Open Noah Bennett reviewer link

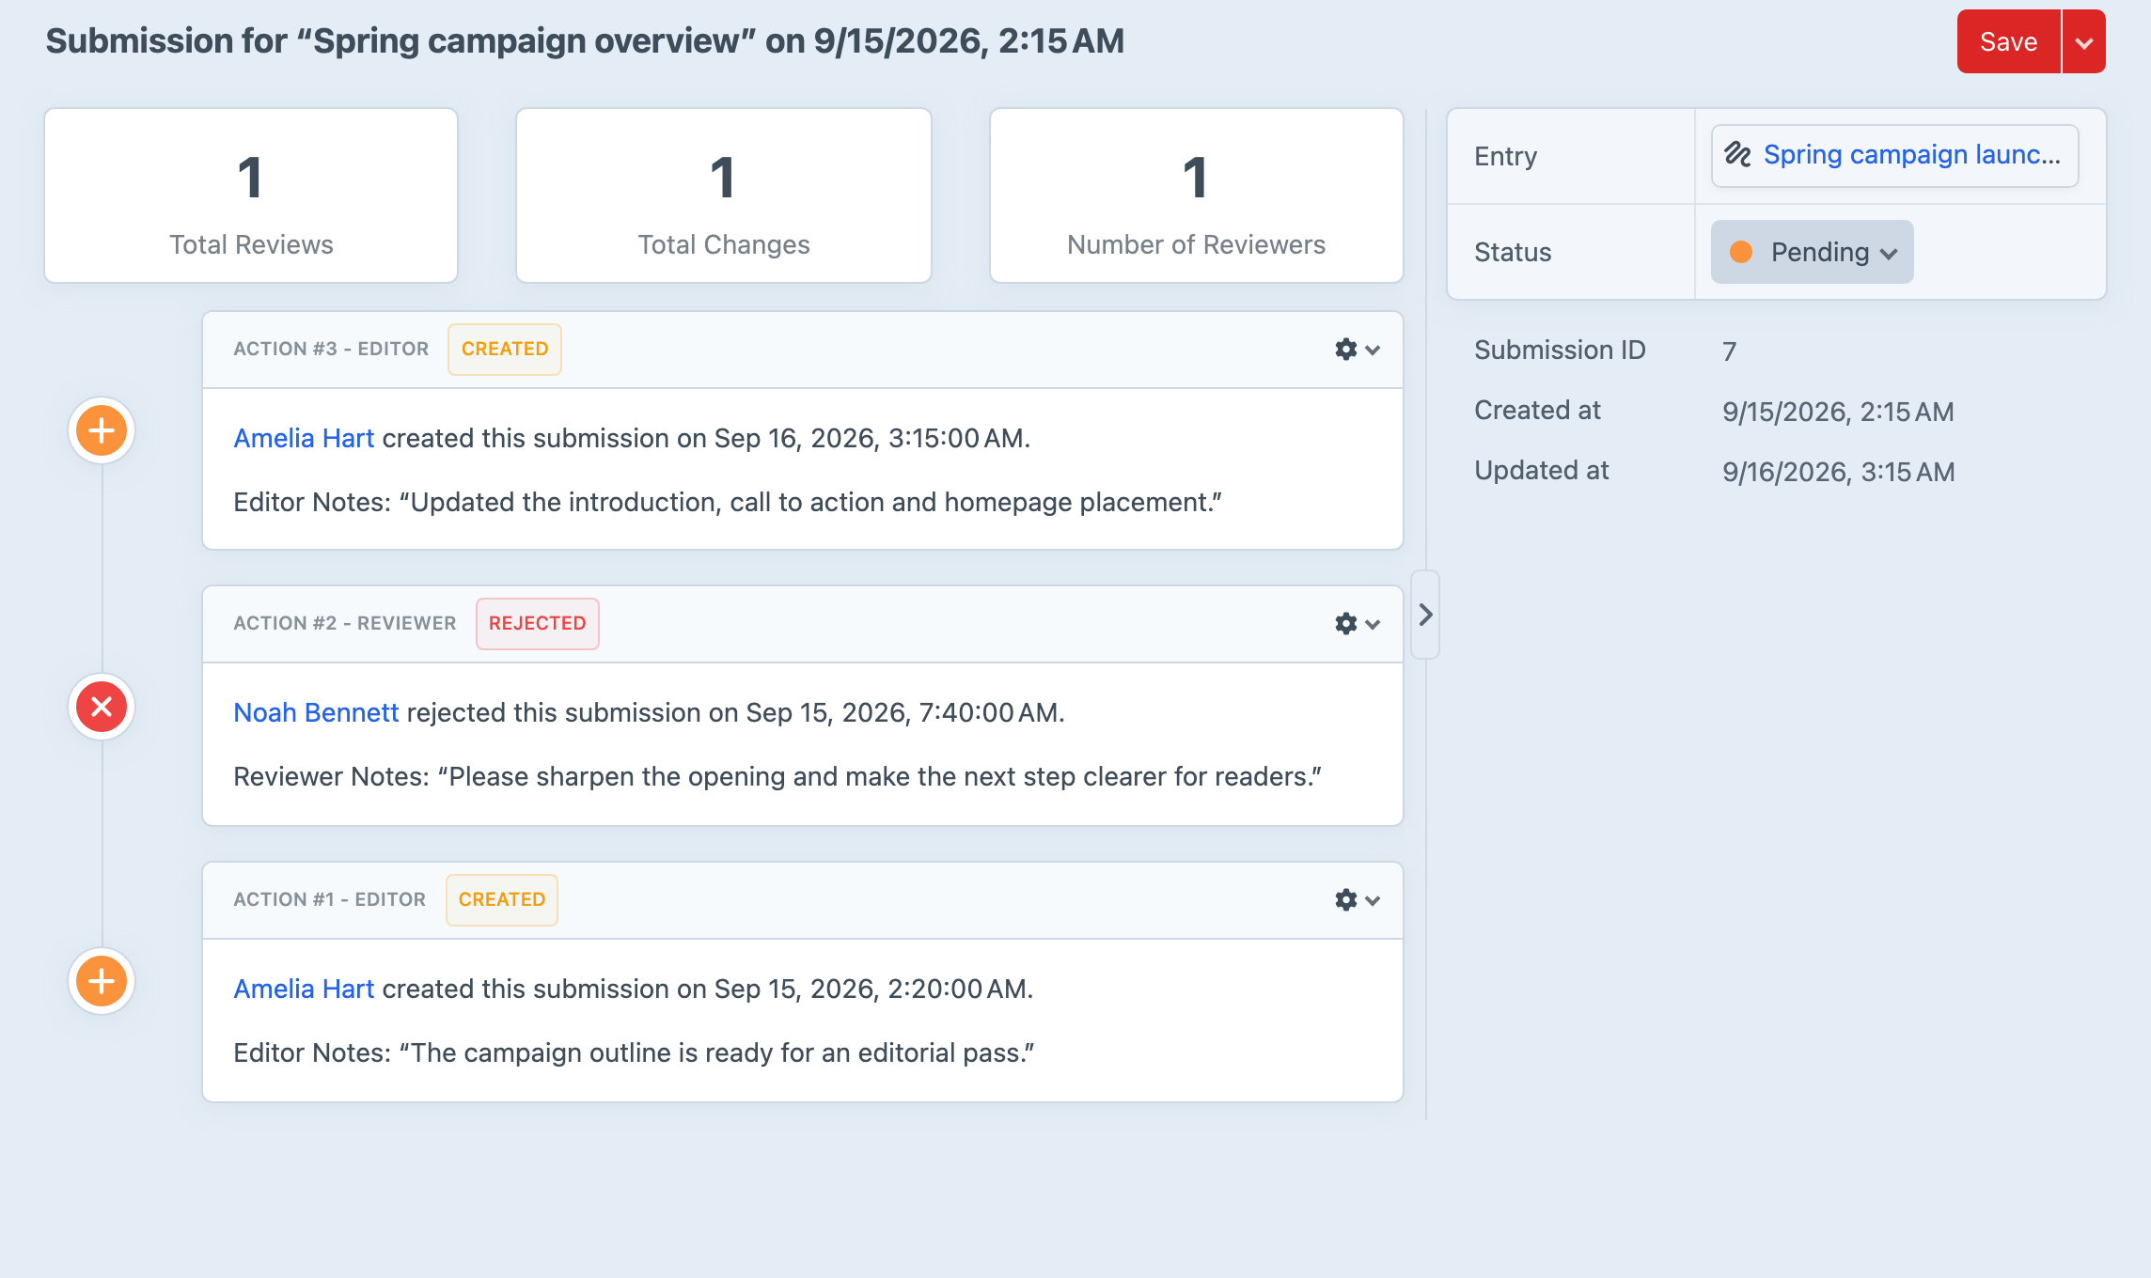(x=316, y=712)
